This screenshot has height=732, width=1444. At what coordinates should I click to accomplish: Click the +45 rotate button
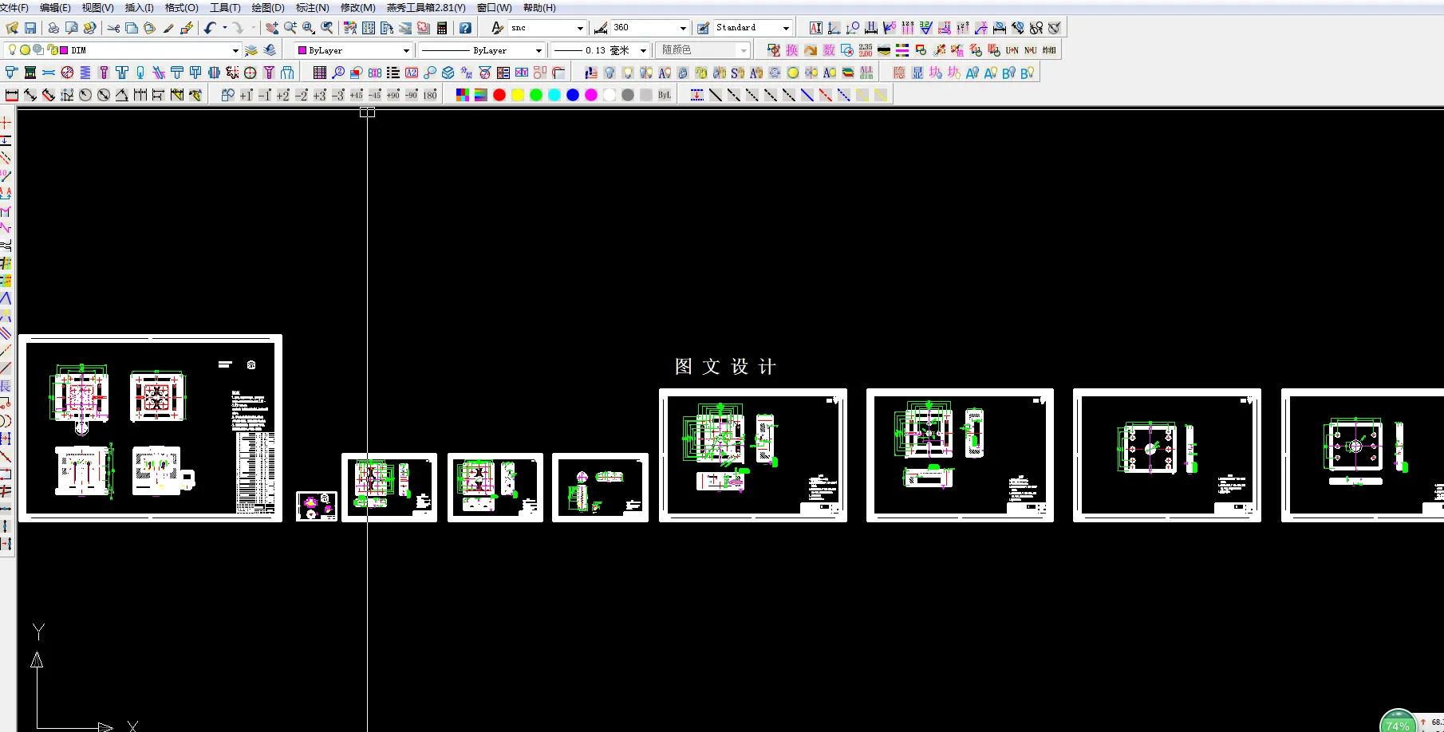(x=357, y=95)
